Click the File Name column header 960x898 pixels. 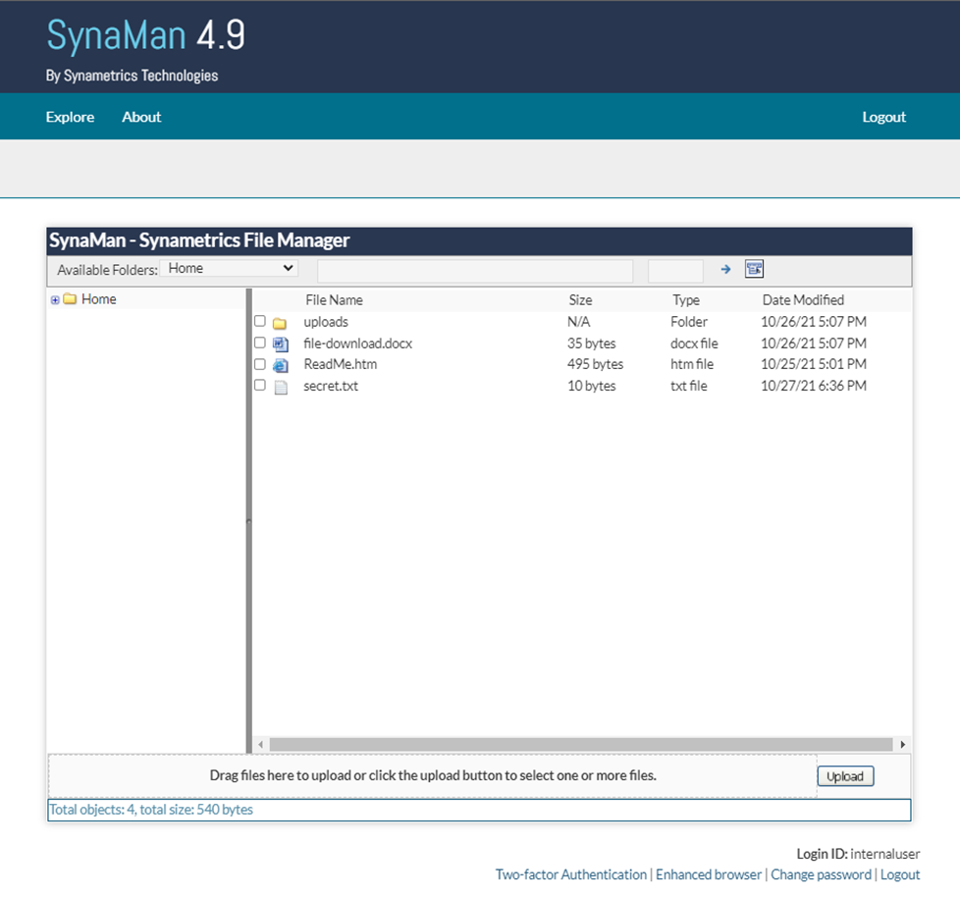(x=335, y=300)
